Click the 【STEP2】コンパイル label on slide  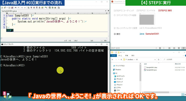[x=146, y=10]
